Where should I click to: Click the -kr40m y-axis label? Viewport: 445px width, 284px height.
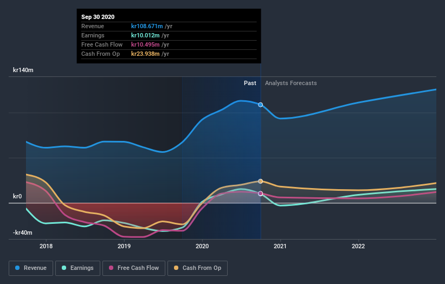click(x=22, y=233)
